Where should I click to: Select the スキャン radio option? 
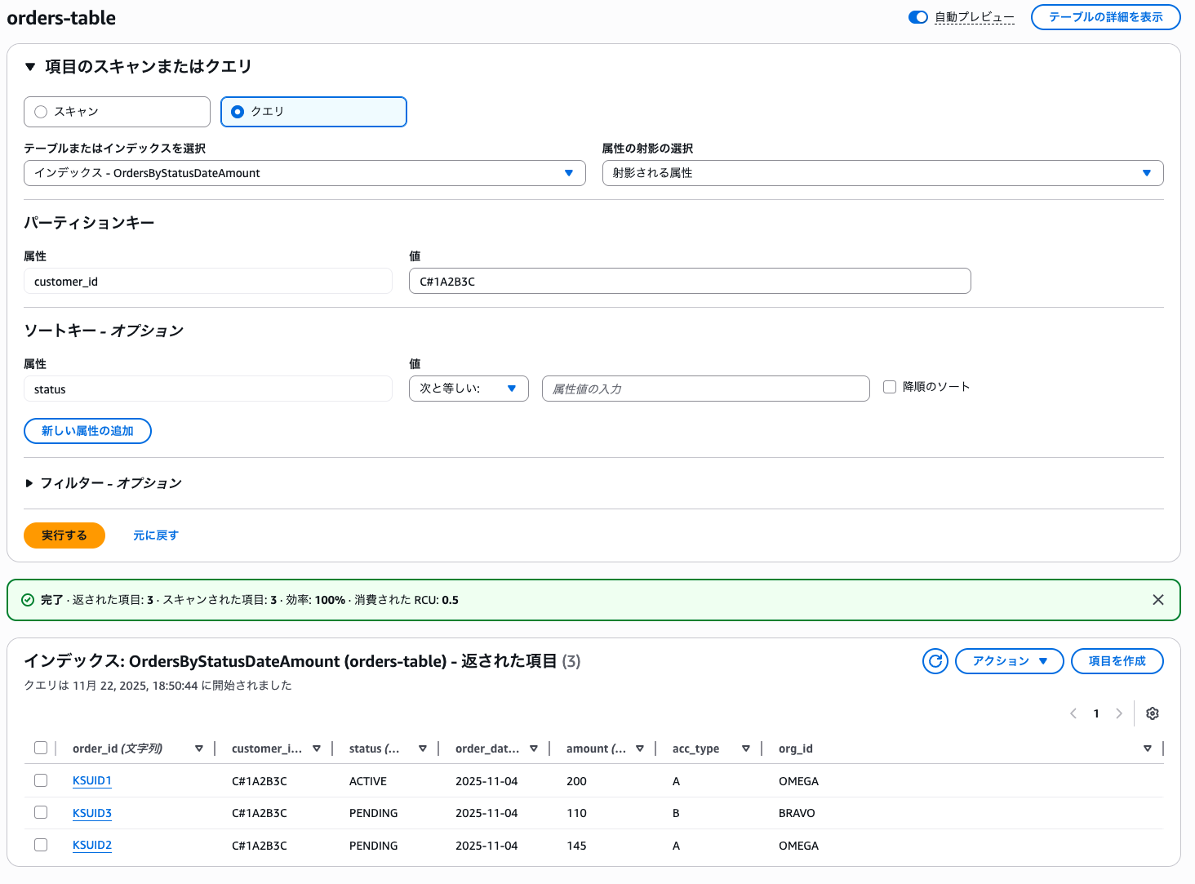pyautogui.click(x=42, y=112)
